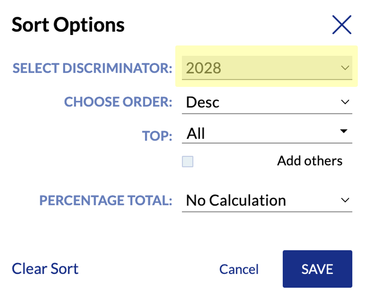Click the PERCENTAGE TOTAL label
The height and width of the screenshot is (302, 370).
coord(106,201)
